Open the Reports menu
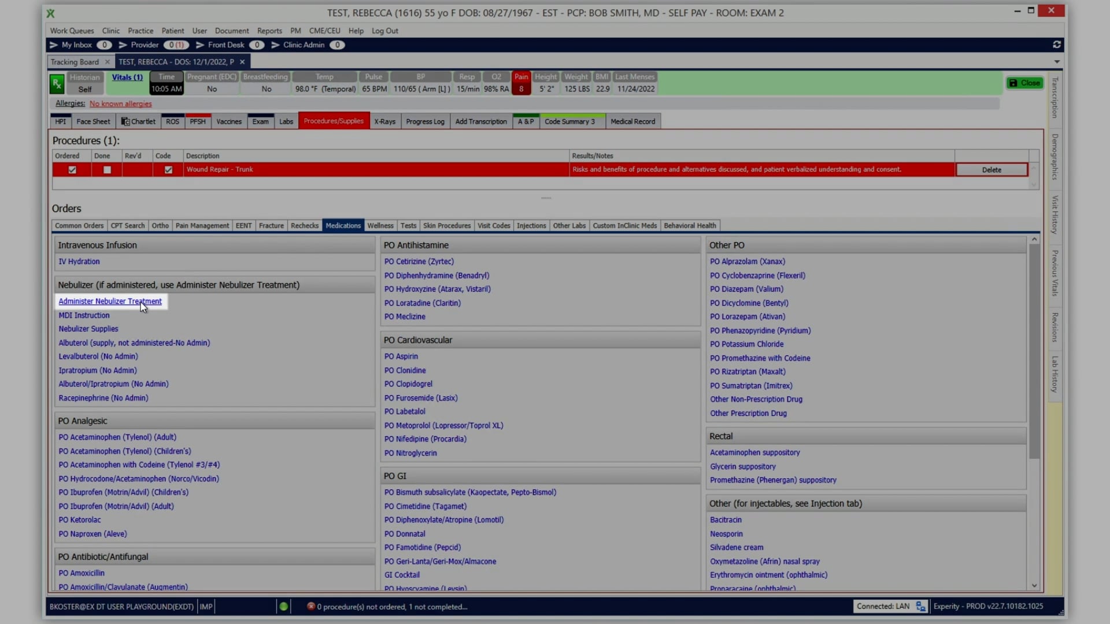The height and width of the screenshot is (624, 1110). [269, 31]
